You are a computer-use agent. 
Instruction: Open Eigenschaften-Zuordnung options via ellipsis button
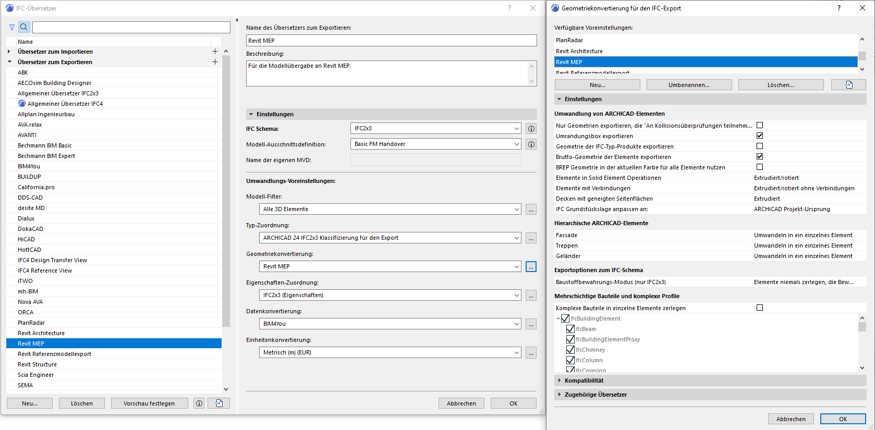(x=531, y=296)
